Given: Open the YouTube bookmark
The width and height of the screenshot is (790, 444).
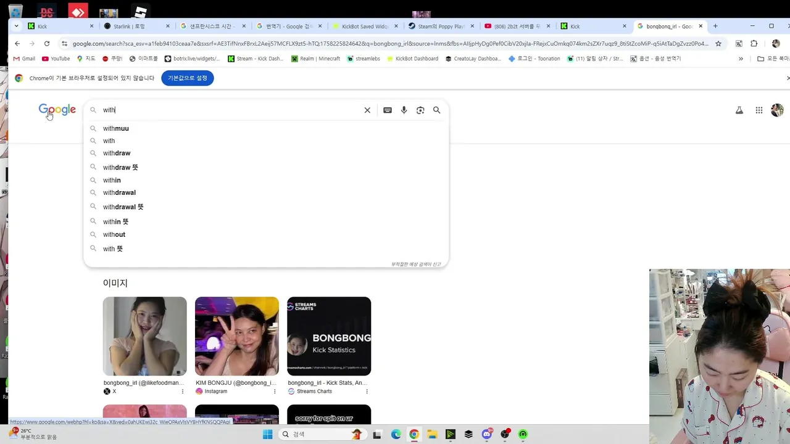Looking at the screenshot, I should pos(56,59).
